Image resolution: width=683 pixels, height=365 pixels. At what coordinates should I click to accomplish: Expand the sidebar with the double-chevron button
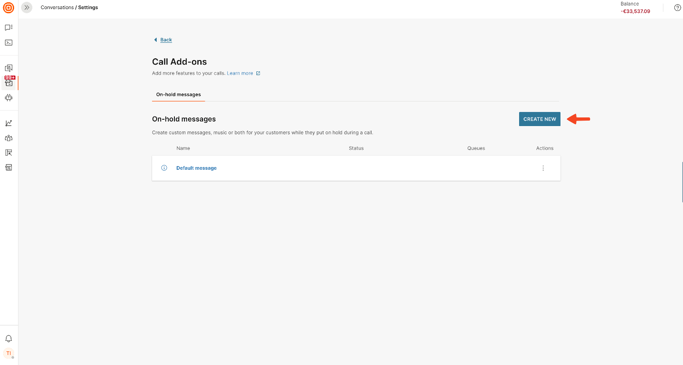point(27,8)
